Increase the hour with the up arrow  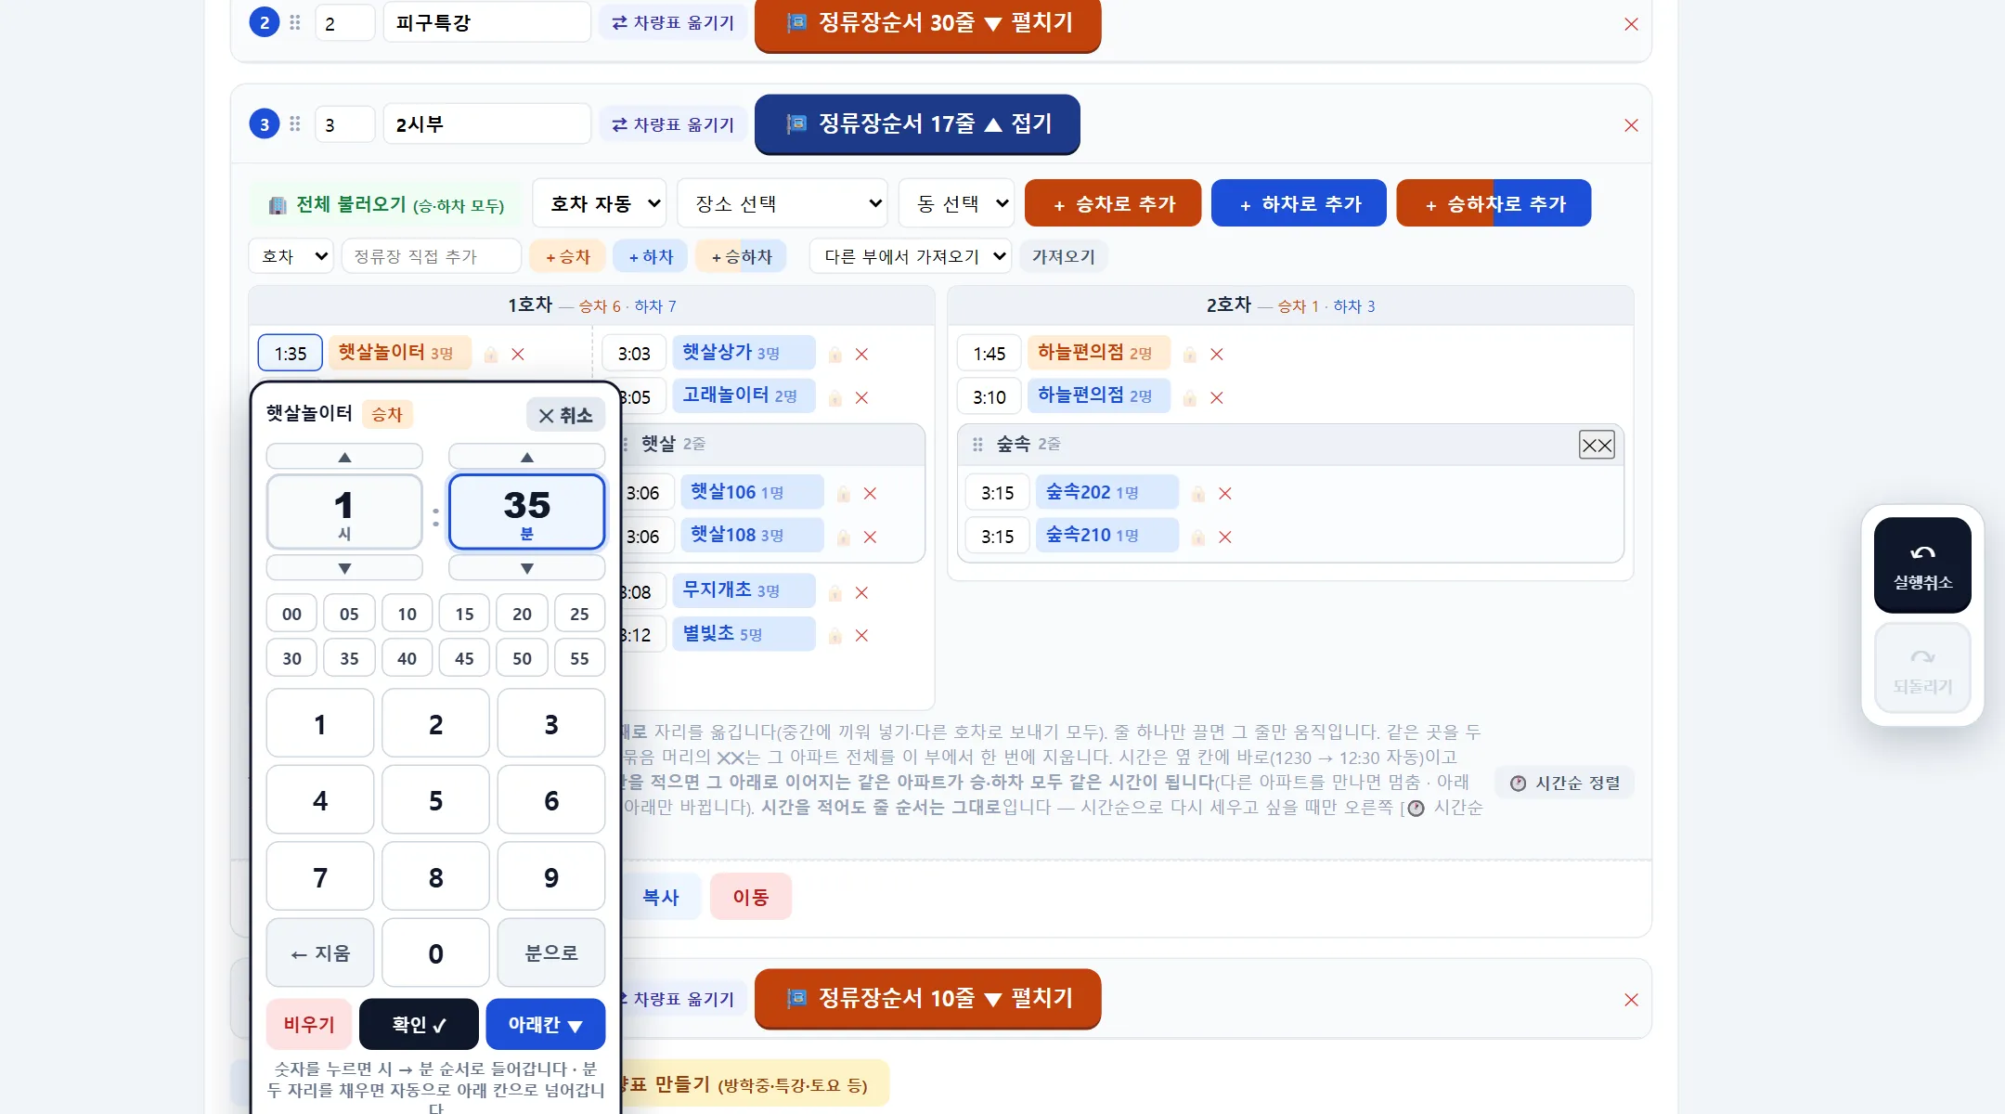[344, 457]
